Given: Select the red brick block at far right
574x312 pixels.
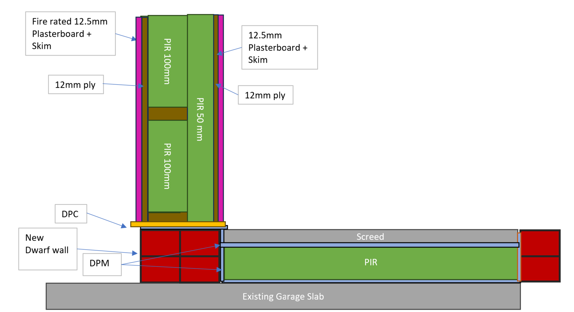Looking at the screenshot, I should [x=540, y=256].
